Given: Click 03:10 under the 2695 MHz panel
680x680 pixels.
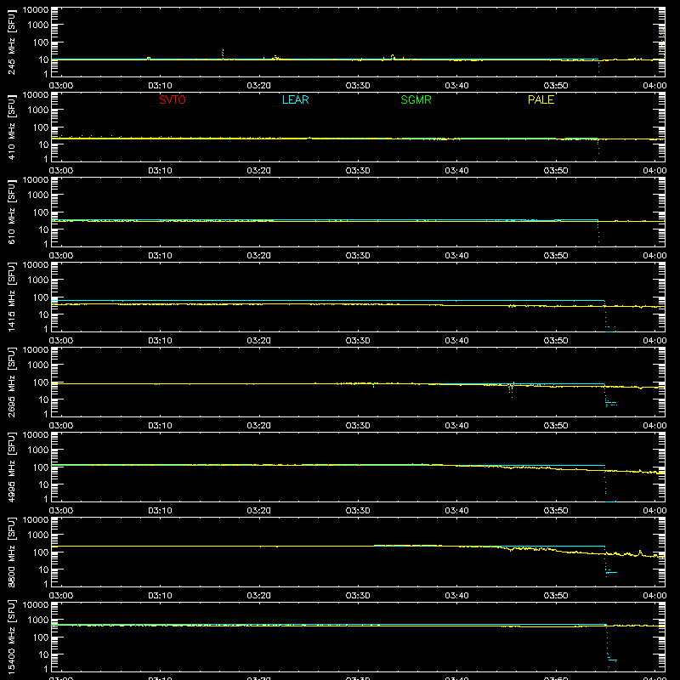Looking at the screenshot, I should (x=160, y=426).
